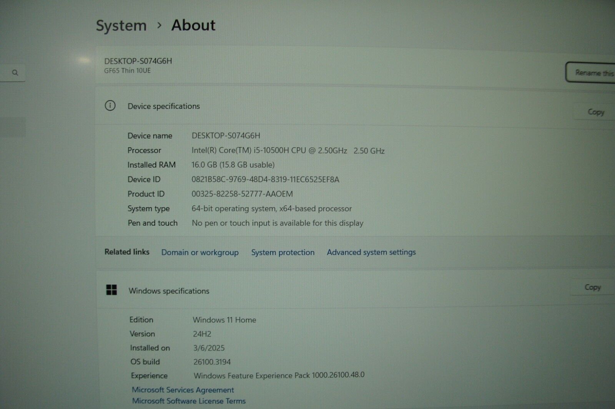Click the Installed on label
615x409 pixels.
coord(150,348)
